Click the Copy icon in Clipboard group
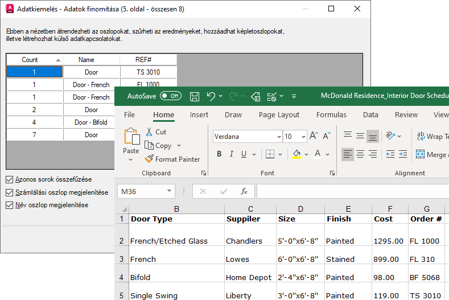 tap(149, 146)
